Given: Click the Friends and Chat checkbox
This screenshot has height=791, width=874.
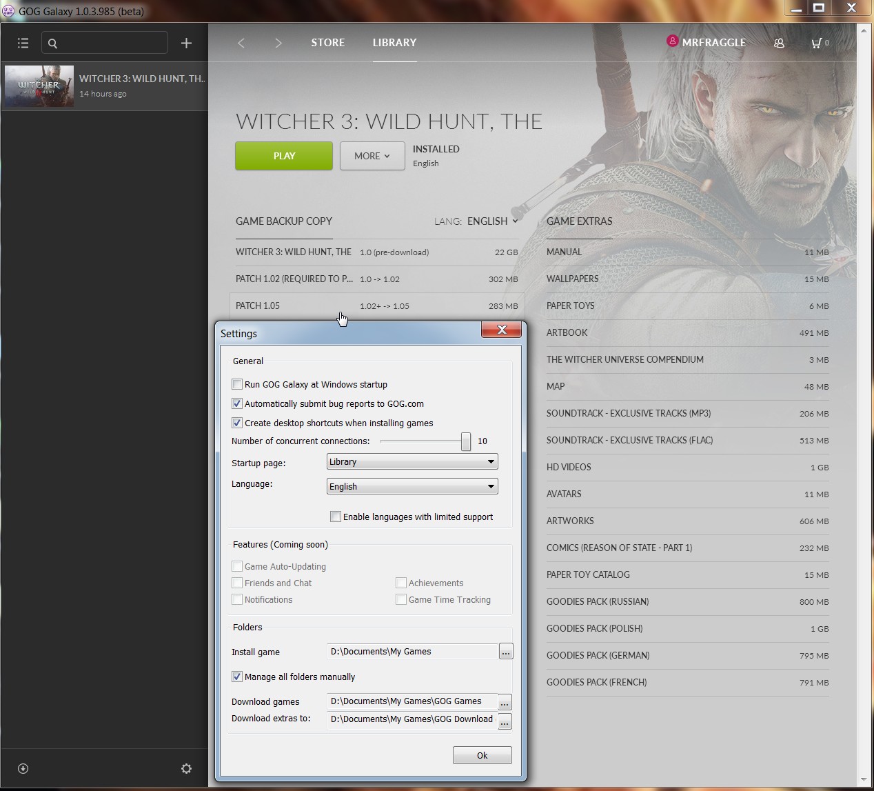Looking at the screenshot, I should [237, 583].
